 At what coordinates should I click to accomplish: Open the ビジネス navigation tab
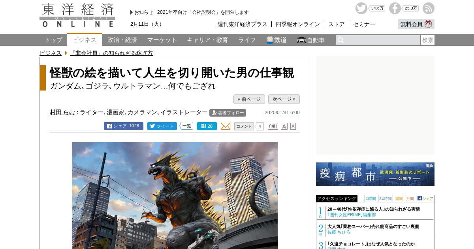[x=85, y=40]
